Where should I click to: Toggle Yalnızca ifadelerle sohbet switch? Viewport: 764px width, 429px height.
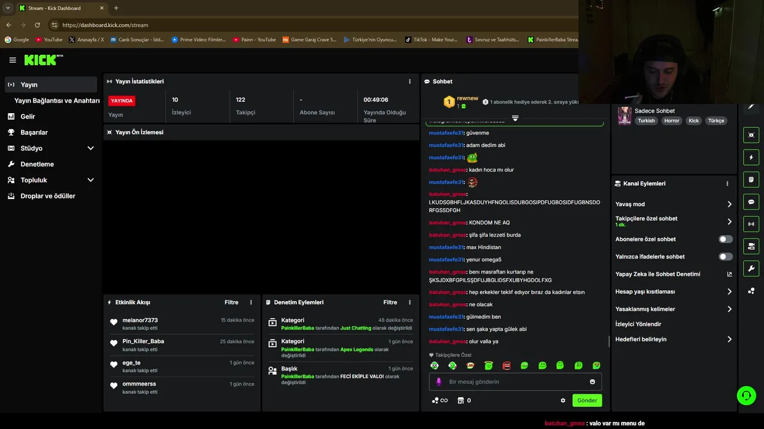pos(726,257)
